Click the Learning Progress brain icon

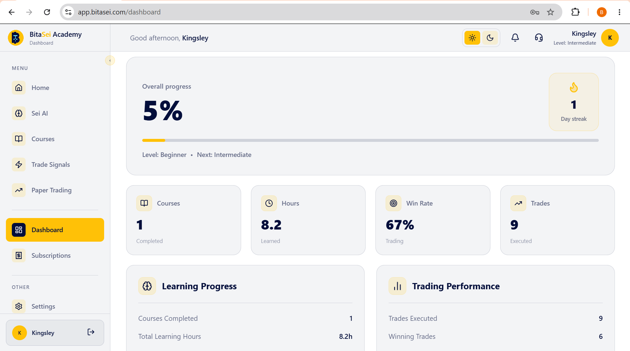(x=147, y=286)
